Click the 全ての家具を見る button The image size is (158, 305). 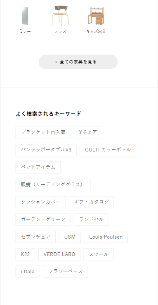pyautogui.click(x=78, y=62)
